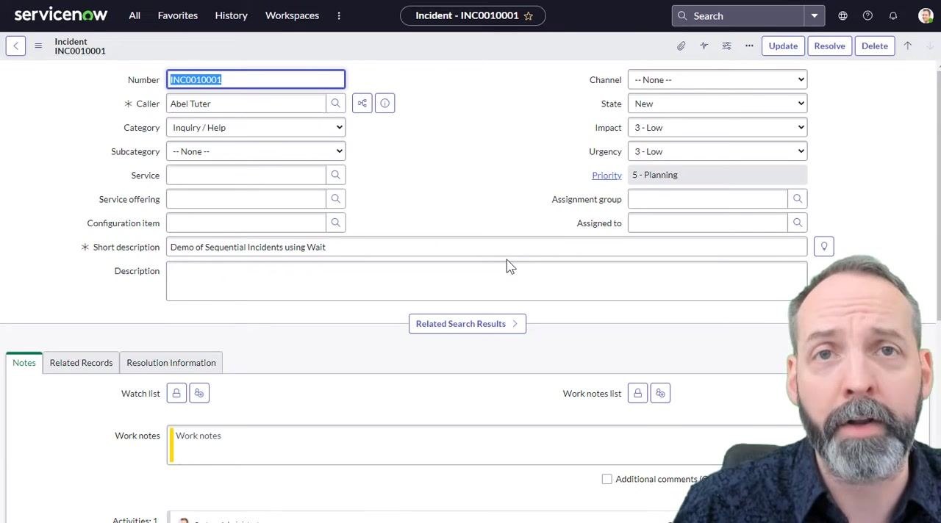The width and height of the screenshot is (941, 523).
Task: Go to previous record up arrow
Action: point(907,46)
